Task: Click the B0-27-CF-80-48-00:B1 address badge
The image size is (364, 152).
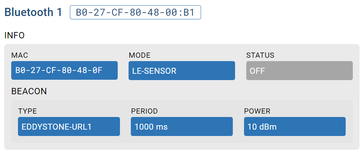Action: (x=135, y=12)
